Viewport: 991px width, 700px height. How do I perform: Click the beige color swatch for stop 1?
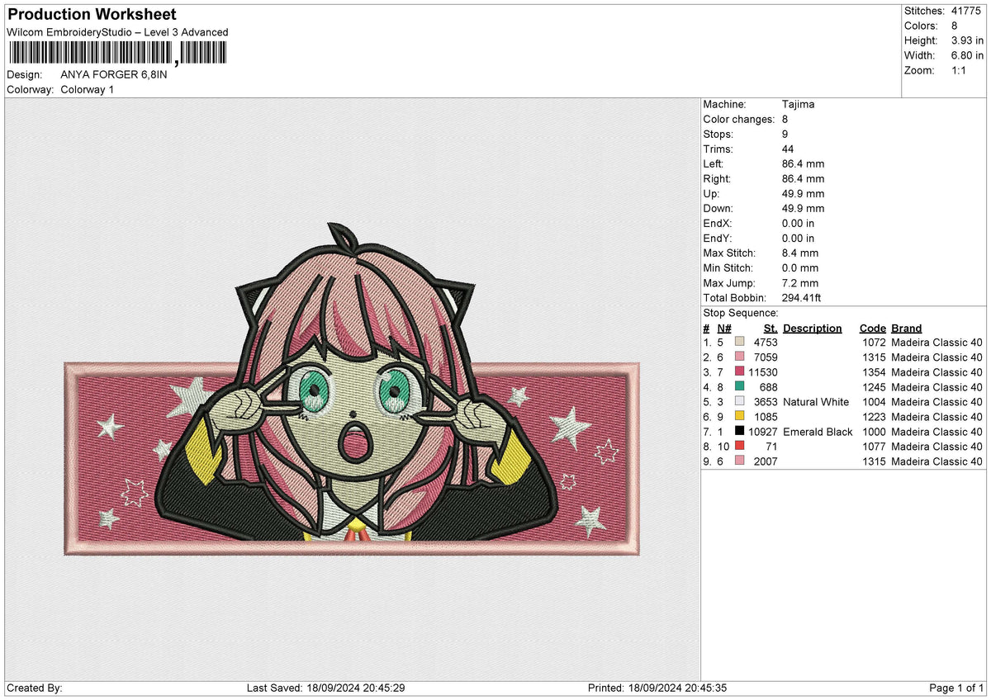[739, 343]
